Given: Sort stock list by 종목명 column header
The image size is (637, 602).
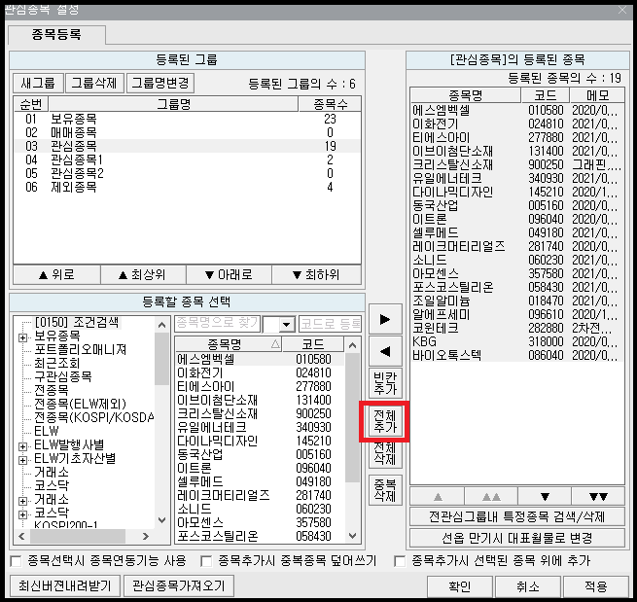Looking at the screenshot, I should pos(229,344).
